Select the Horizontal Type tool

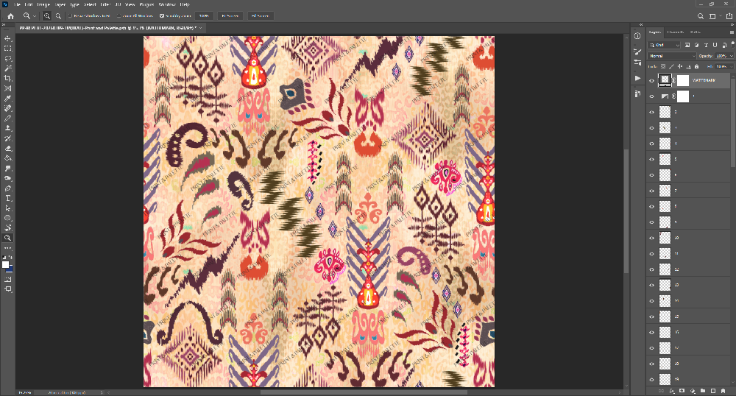coord(8,198)
